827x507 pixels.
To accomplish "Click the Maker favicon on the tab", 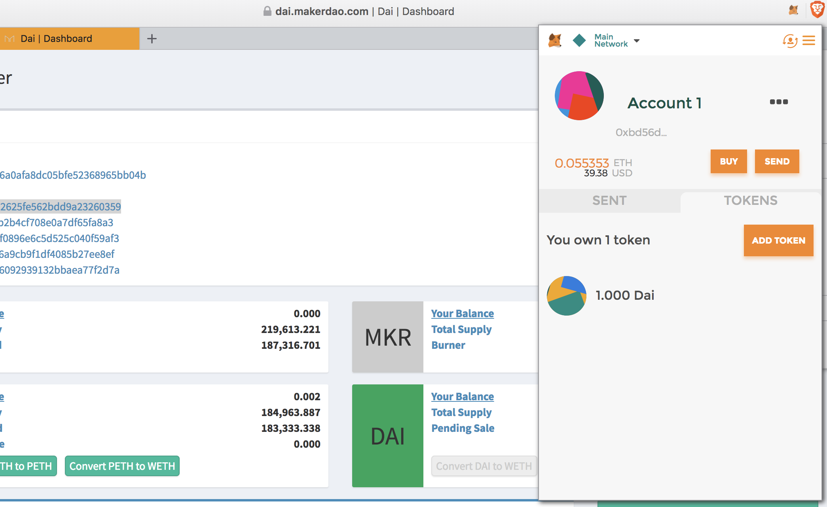I will coord(9,39).
